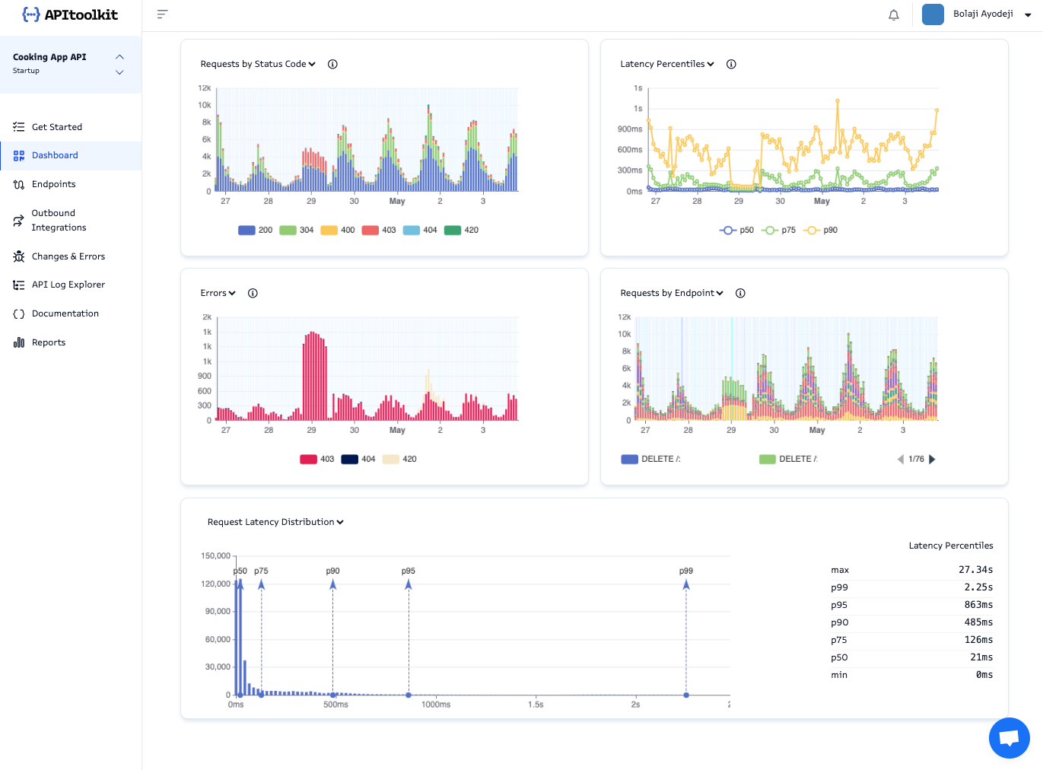The image size is (1043, 770).
Task: Click the info icon beside Requests by Status Code
Action: (x=332, y=64)
